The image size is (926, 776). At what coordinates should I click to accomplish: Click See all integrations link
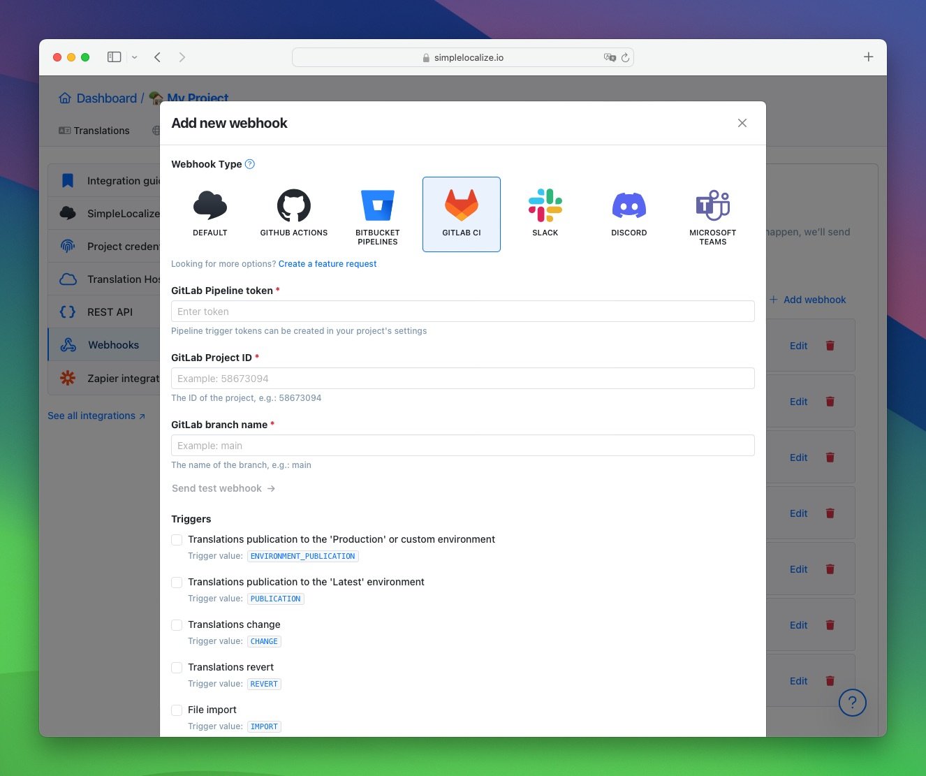coord(96,416)
